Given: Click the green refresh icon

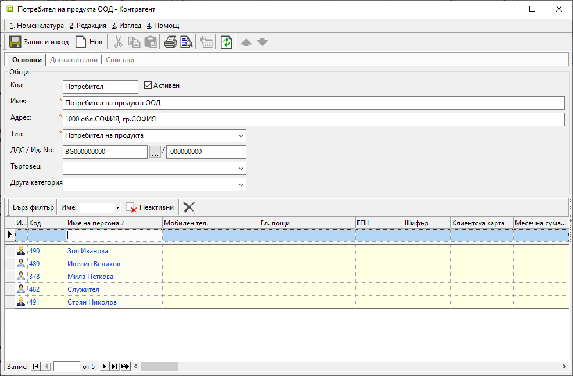Looking at the screenshot, I should 227,42.
